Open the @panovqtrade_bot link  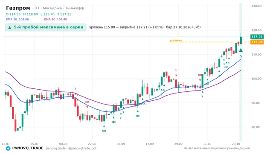82,148
